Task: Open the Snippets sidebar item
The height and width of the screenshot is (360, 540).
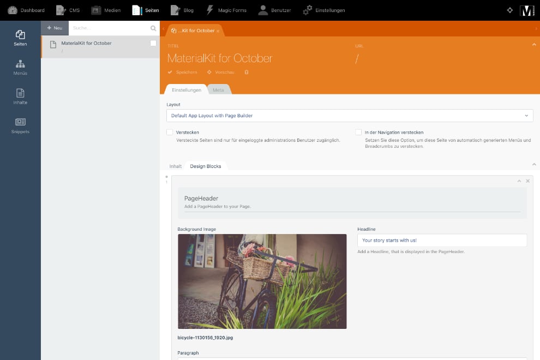Action: (x=20, y=126)
